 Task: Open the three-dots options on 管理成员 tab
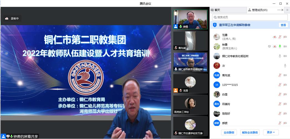point(279,10)
